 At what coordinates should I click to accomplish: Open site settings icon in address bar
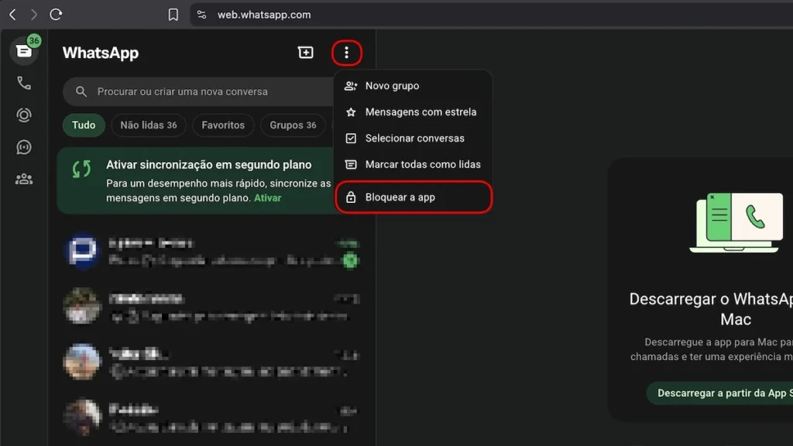tap(201, 15)
